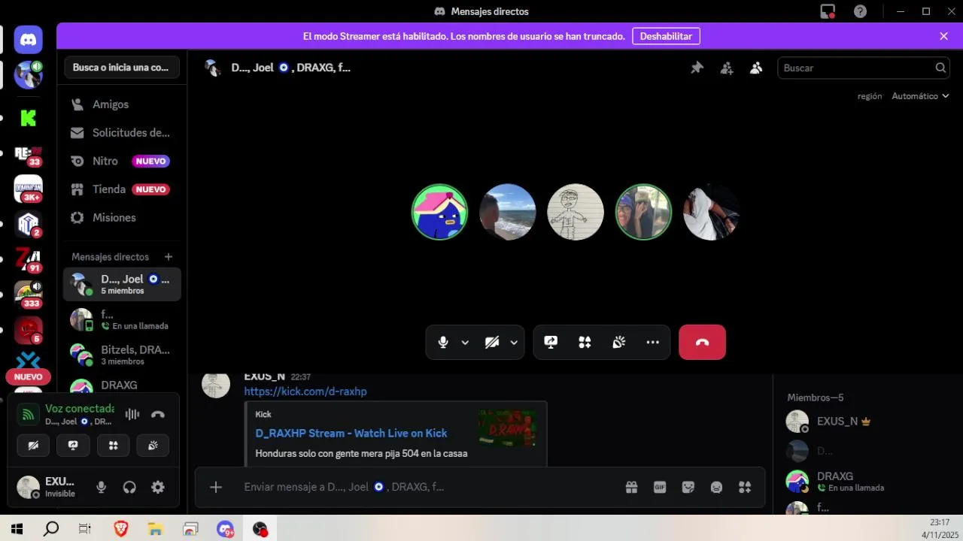Open server with 91 notifications badge
Image resolution: width=963 pixels, height=541 pixels.
pyautogui.click(x=28, y=259)
